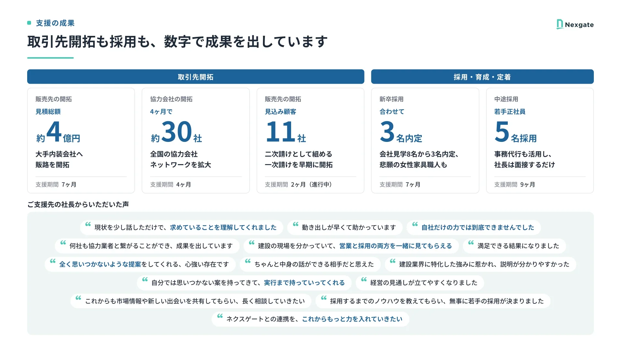Click the quote icon before ネクスゲートとの連携を

pos(220,316)
